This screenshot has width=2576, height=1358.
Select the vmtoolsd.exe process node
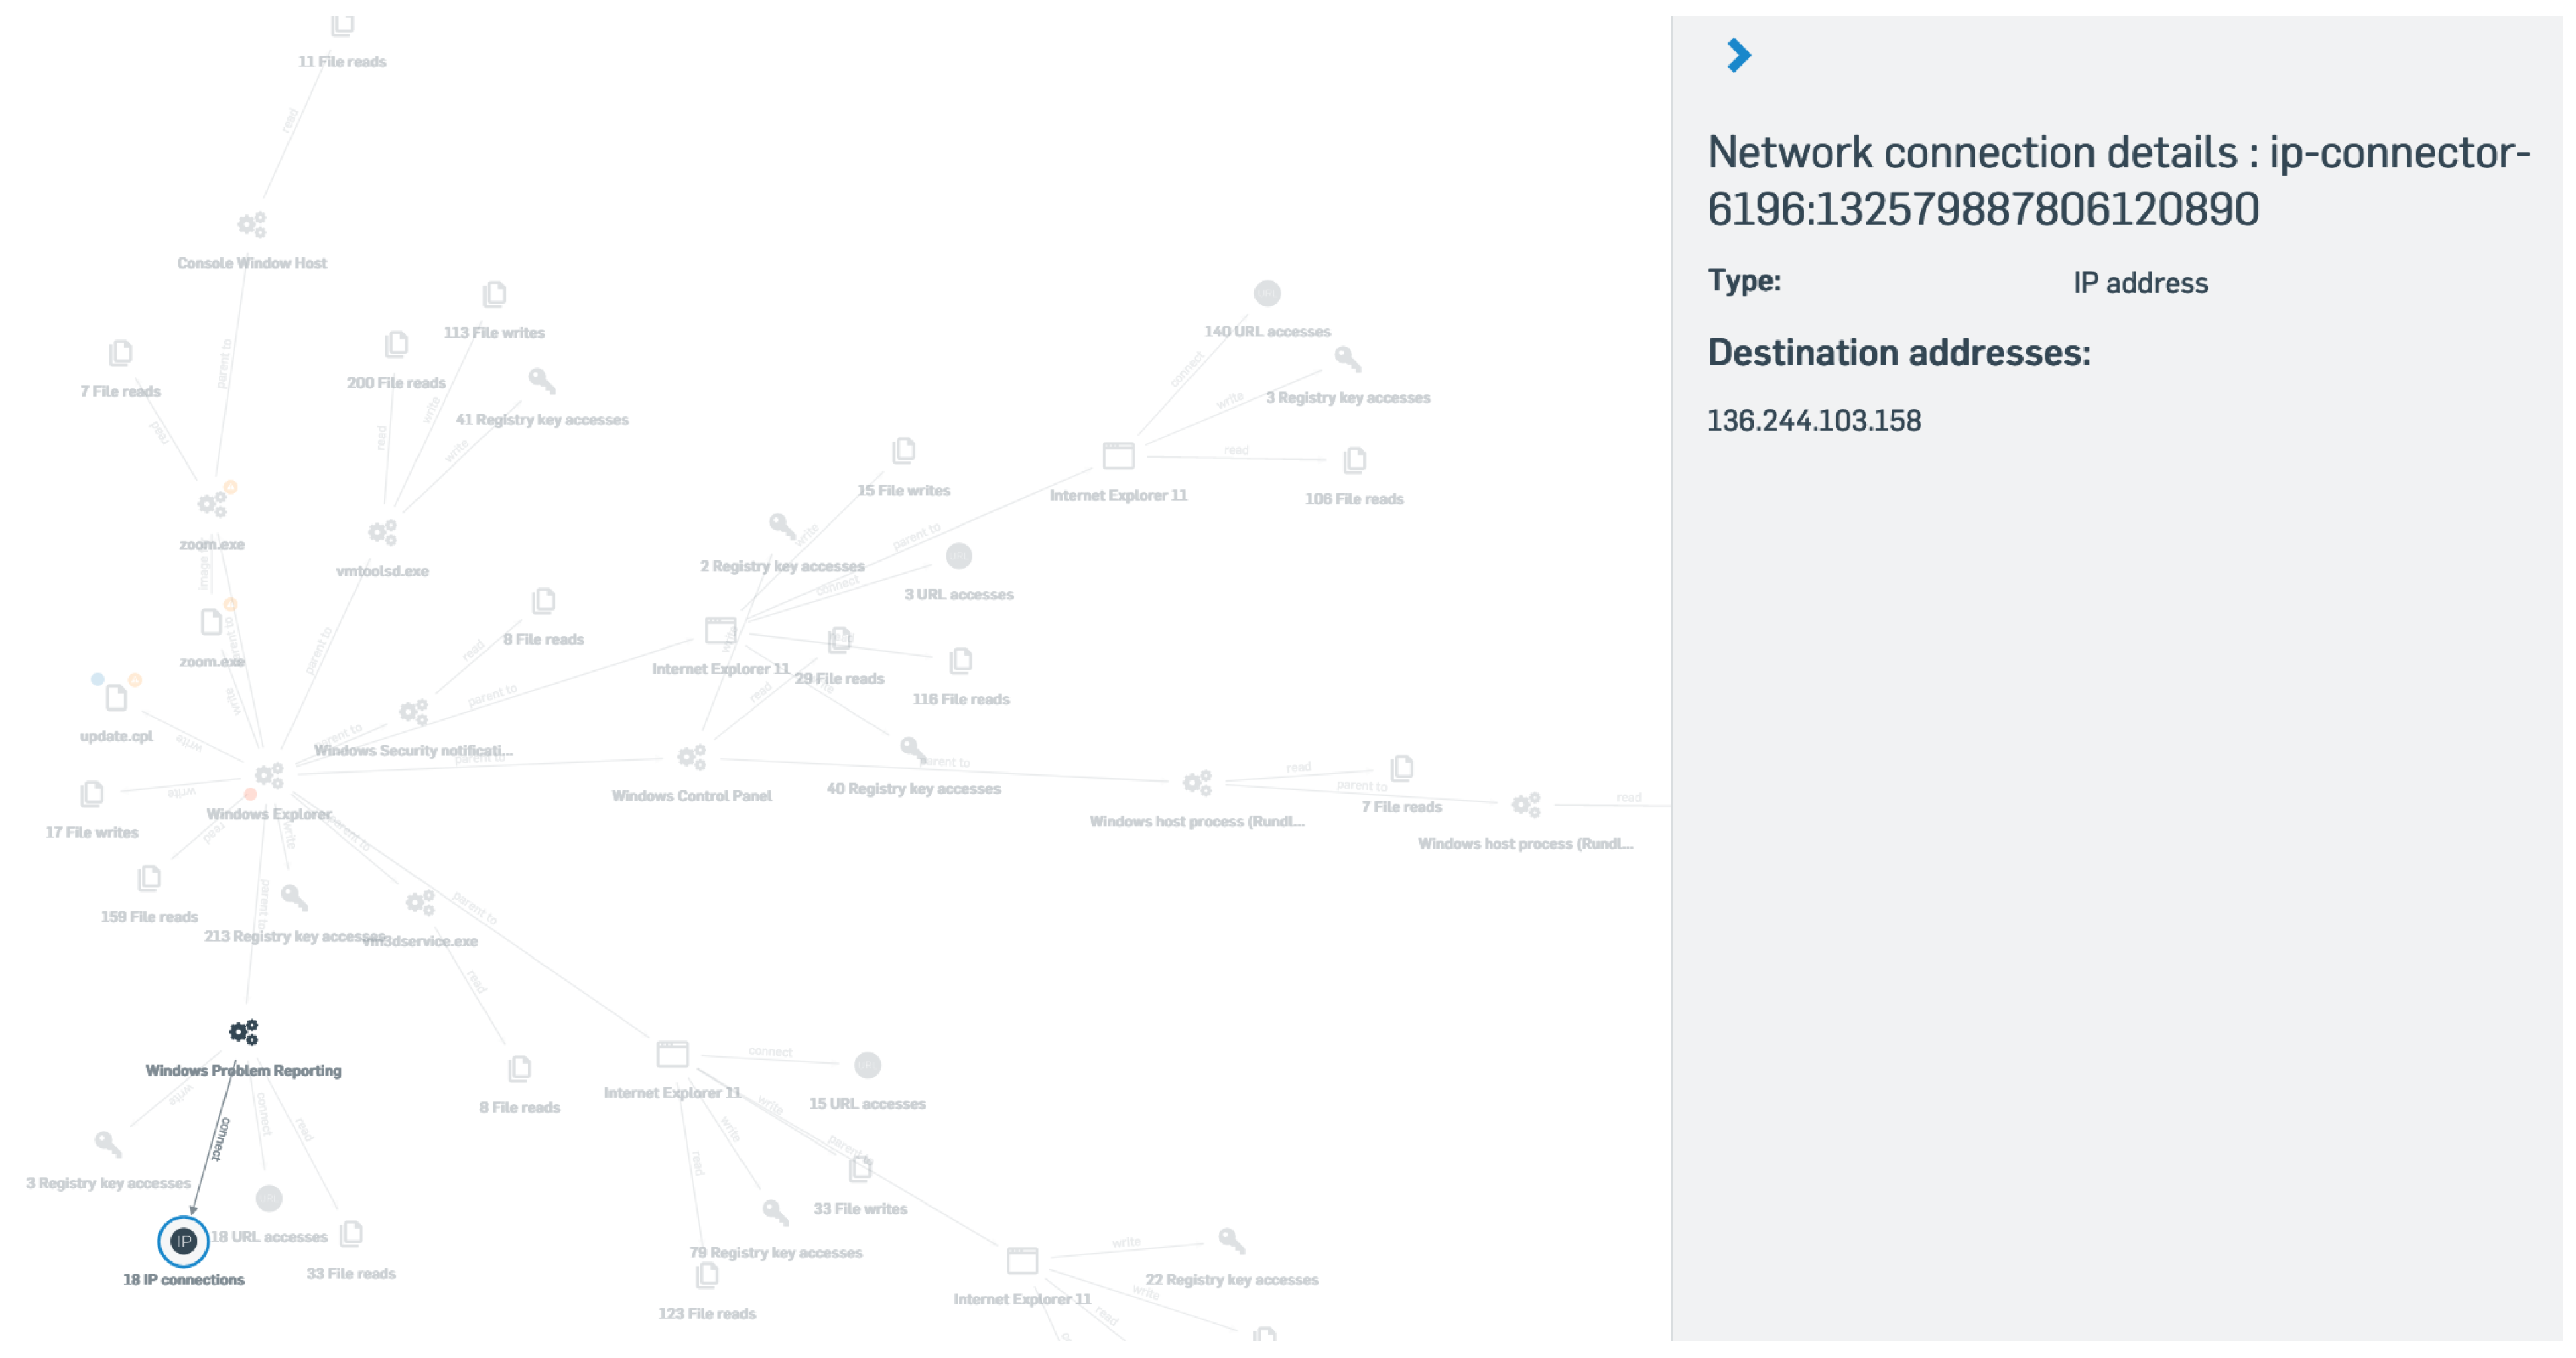coord(382,532)
